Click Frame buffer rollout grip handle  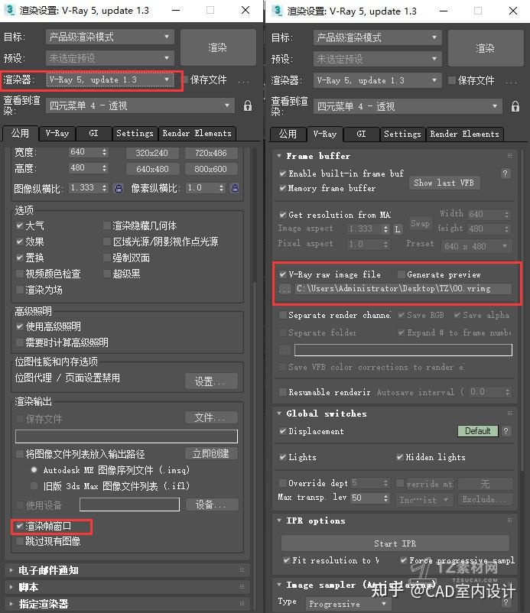[509, 156]
